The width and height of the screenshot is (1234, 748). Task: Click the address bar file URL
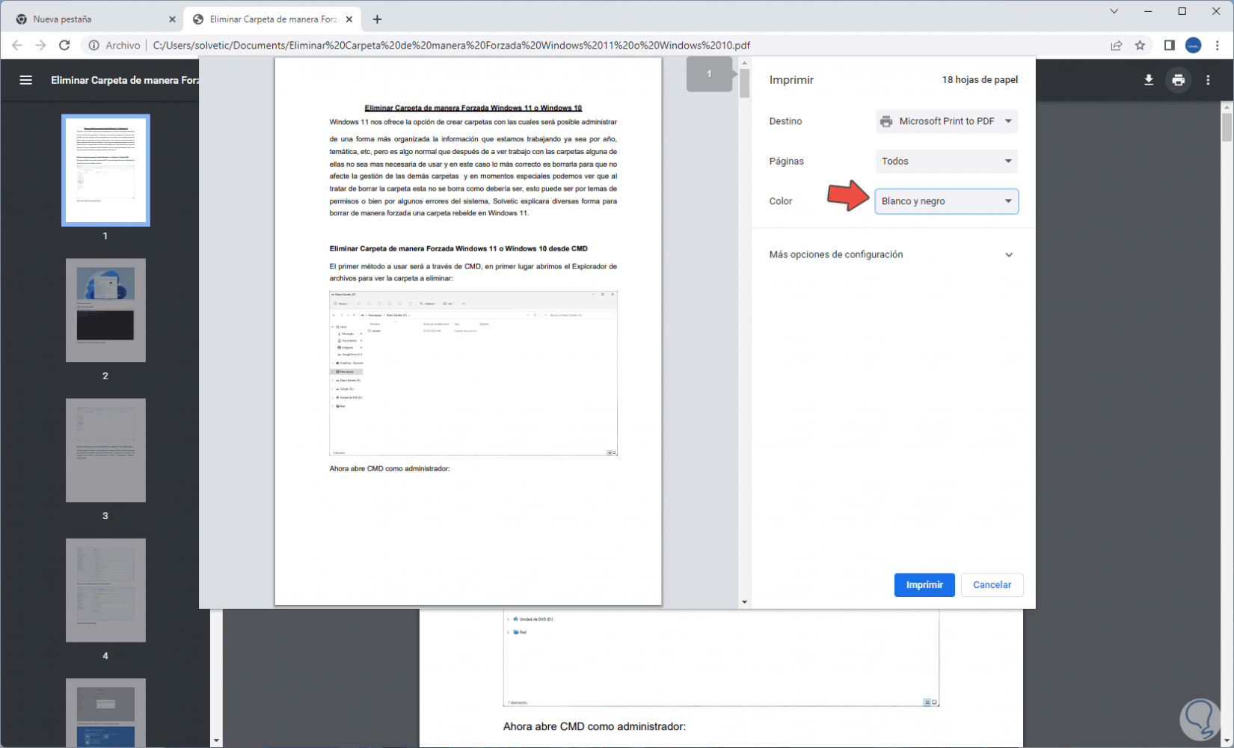[x=452, y=46]
